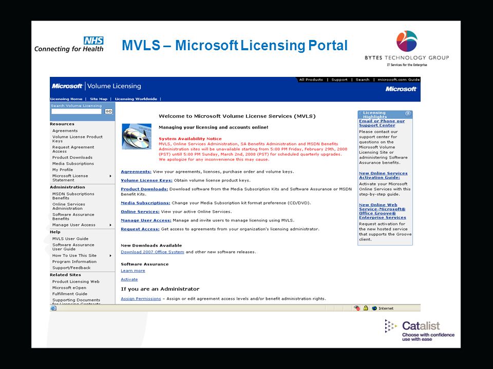Open the Request Access link
The height and width of the screenshot is (369, 493).
point(140,230)
